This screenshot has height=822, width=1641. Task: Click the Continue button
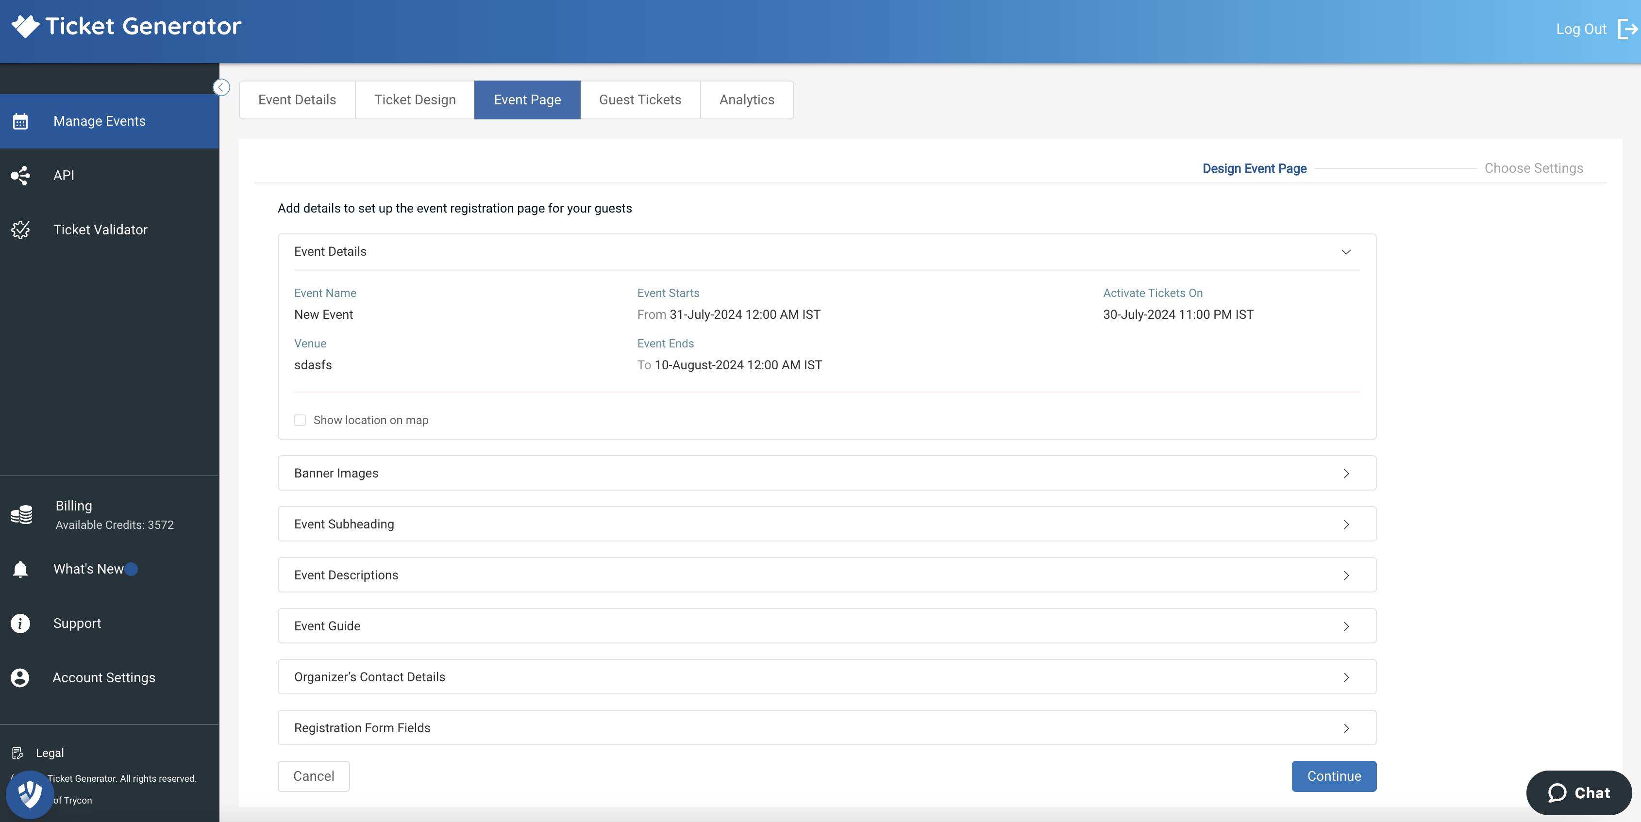click(x=1333, y=776)
